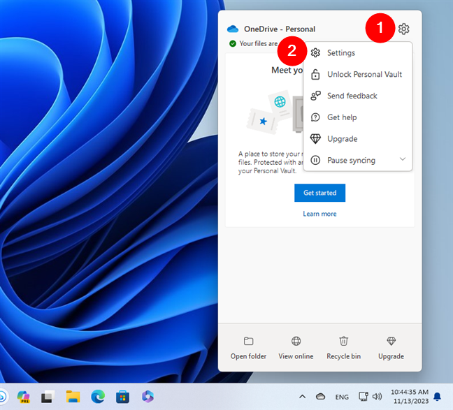Open Get help menu entry
This screenshot has height=410, width=453.
[x=358, y=117]
